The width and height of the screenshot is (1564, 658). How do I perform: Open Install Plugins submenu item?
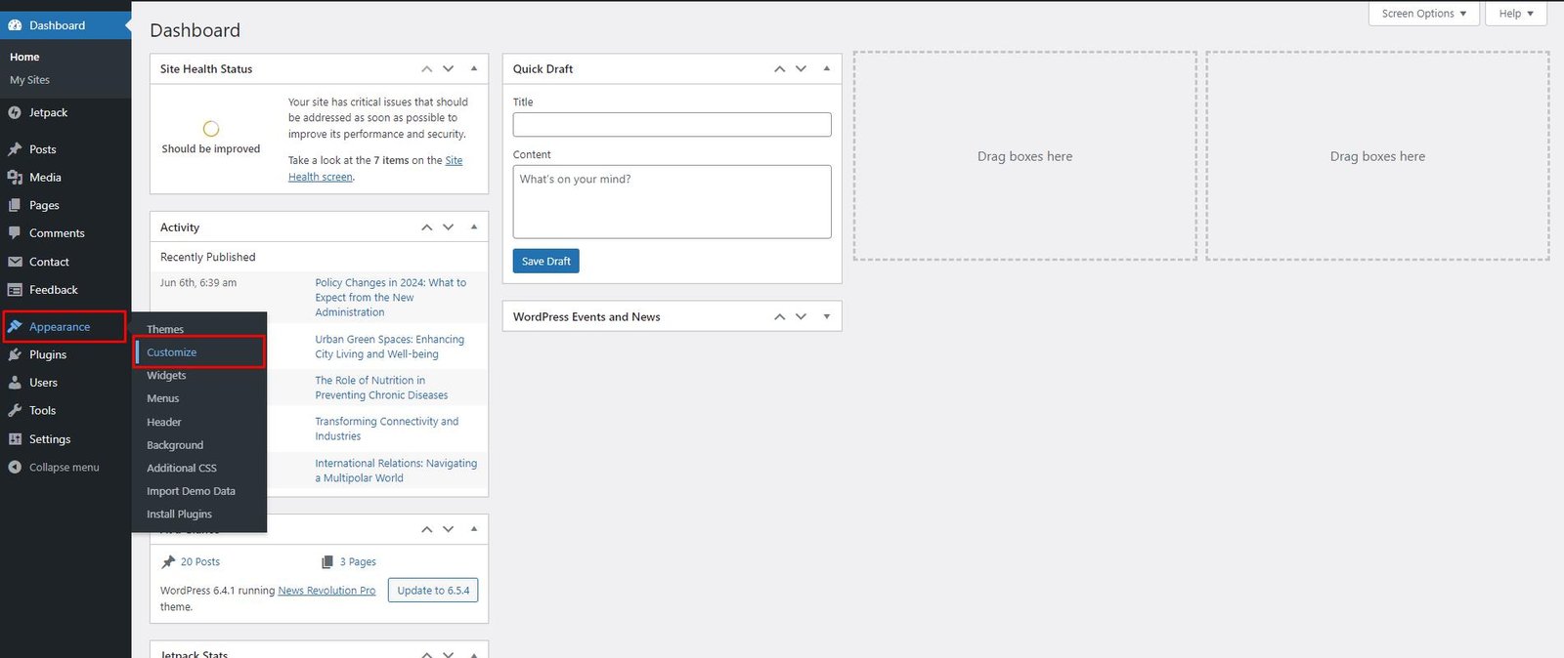180,514
